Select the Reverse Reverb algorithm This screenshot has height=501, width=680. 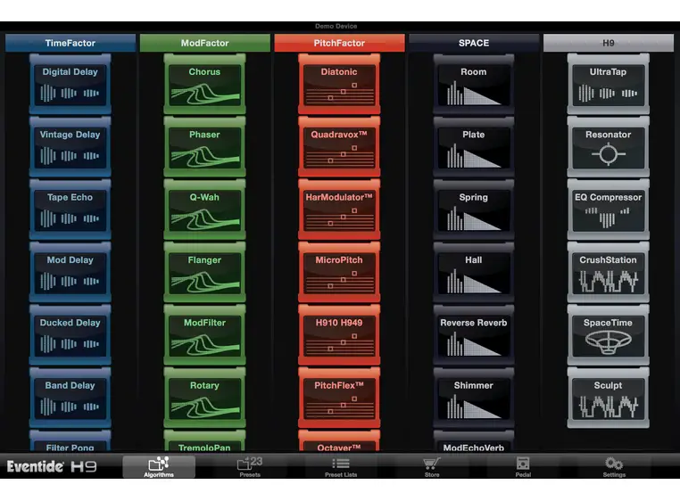click(474, 335)
